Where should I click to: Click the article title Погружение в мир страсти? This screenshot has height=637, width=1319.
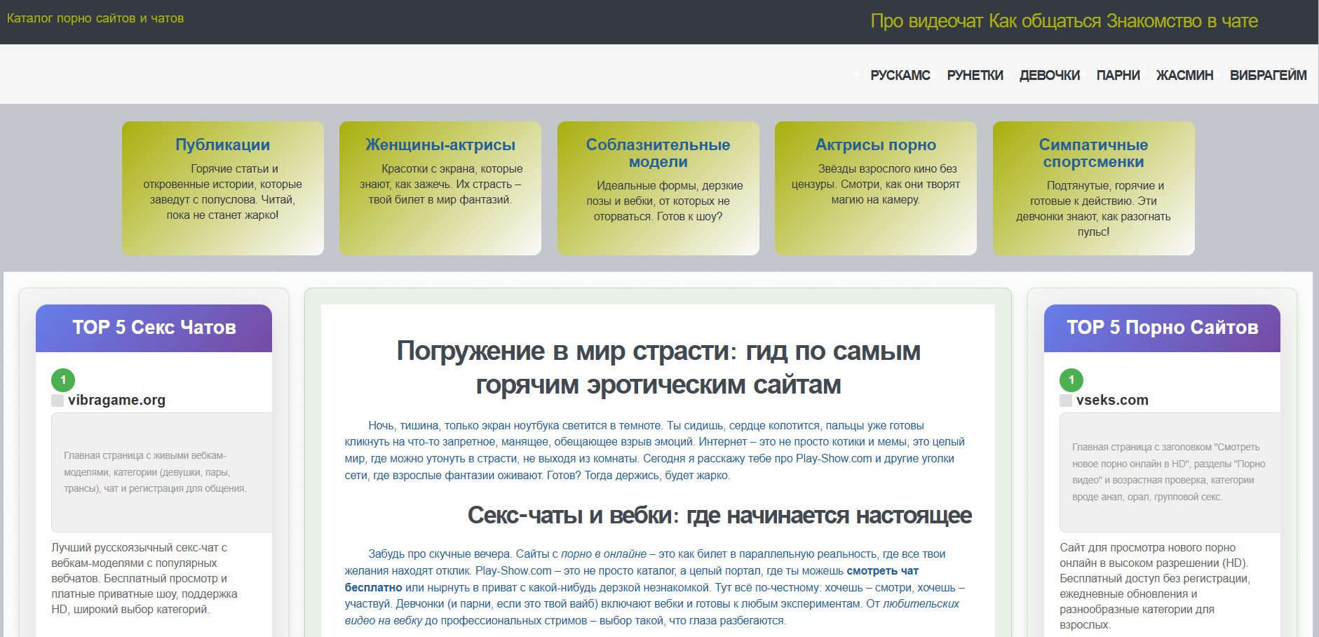pos(658,368)
